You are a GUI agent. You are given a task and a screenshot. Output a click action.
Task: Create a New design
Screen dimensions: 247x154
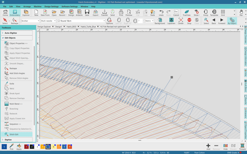coord(36,13)
